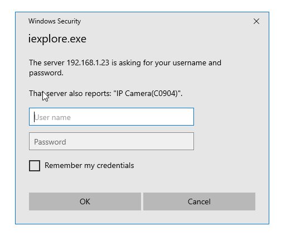Enable the Remember my credentials checkbox
This screenshot has height=240, width=291.
(35, 166)
